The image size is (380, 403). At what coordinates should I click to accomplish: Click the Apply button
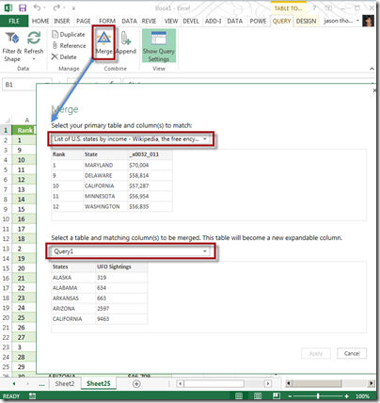[316, 353]
